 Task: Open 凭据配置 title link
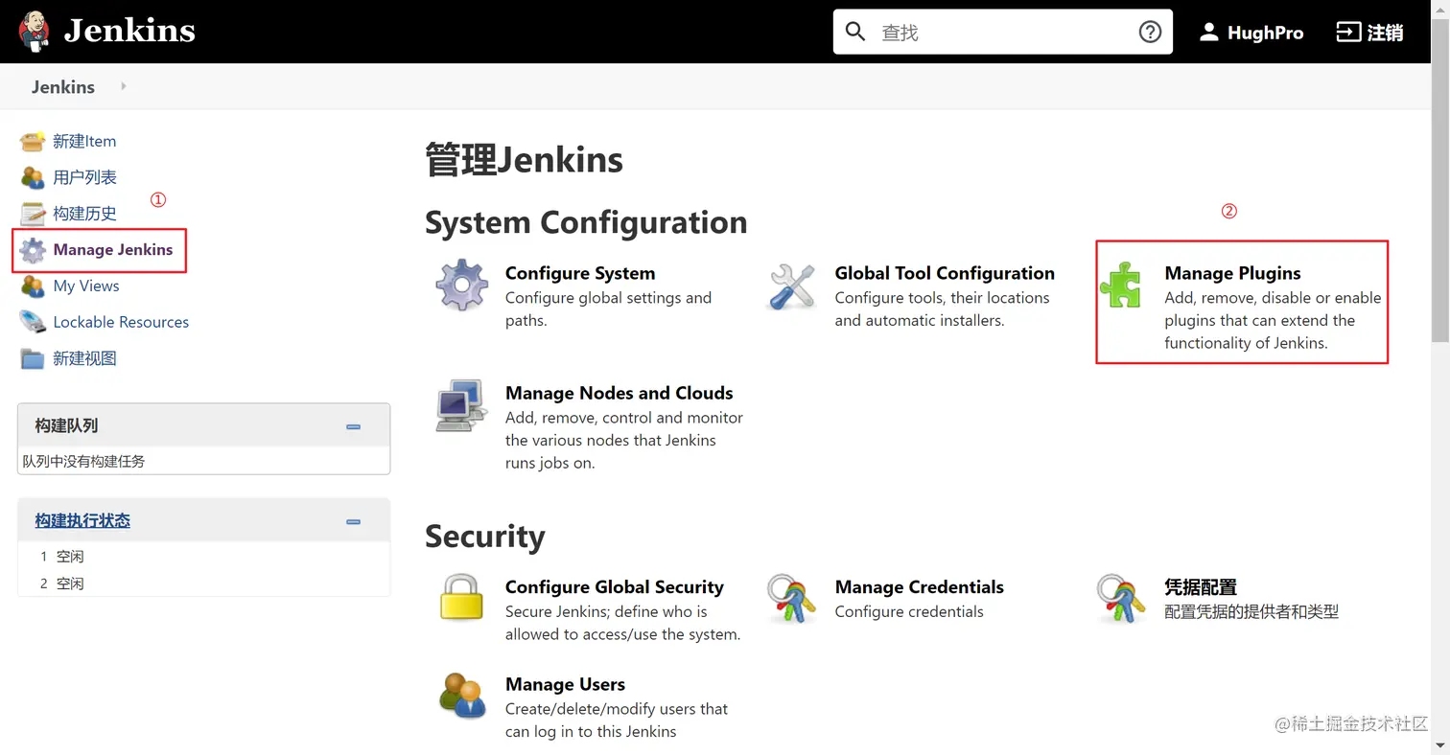click(x=1201, y=587)
